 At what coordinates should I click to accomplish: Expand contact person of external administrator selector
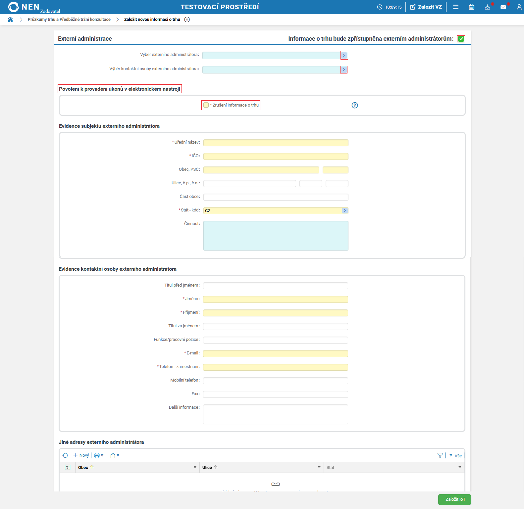click(344, 69)
